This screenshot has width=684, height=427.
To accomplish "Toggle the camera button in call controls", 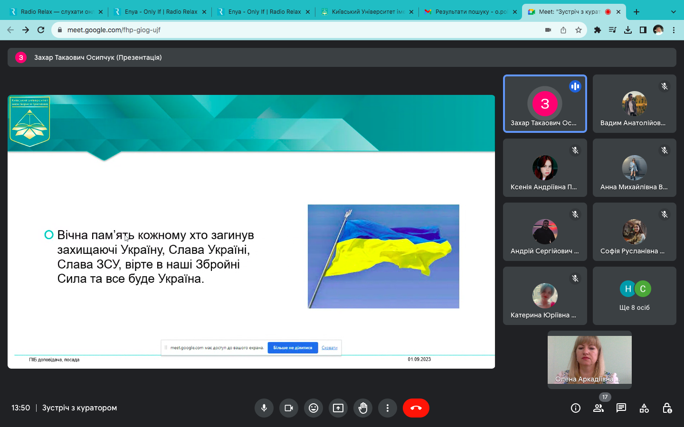I will coord(289,408).
